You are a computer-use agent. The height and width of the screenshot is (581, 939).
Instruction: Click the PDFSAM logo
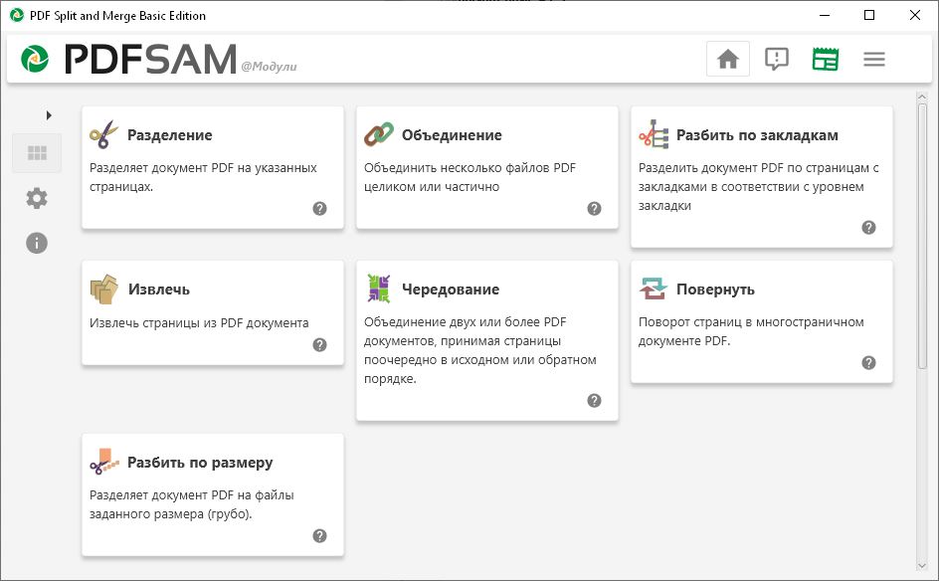129,60
